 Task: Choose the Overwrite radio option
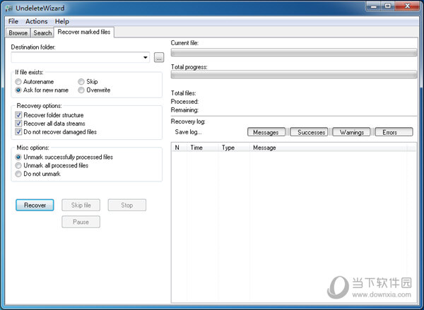pyautogui.click(x=94, y=90)
